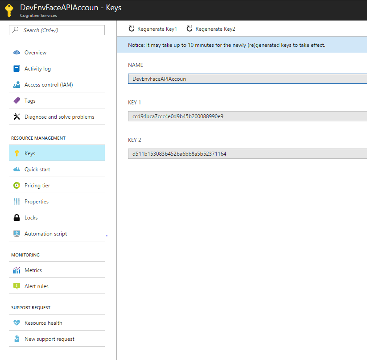Click the KEY 2 label
This screenshot has width=367, height=360.
tap(134, 140)
